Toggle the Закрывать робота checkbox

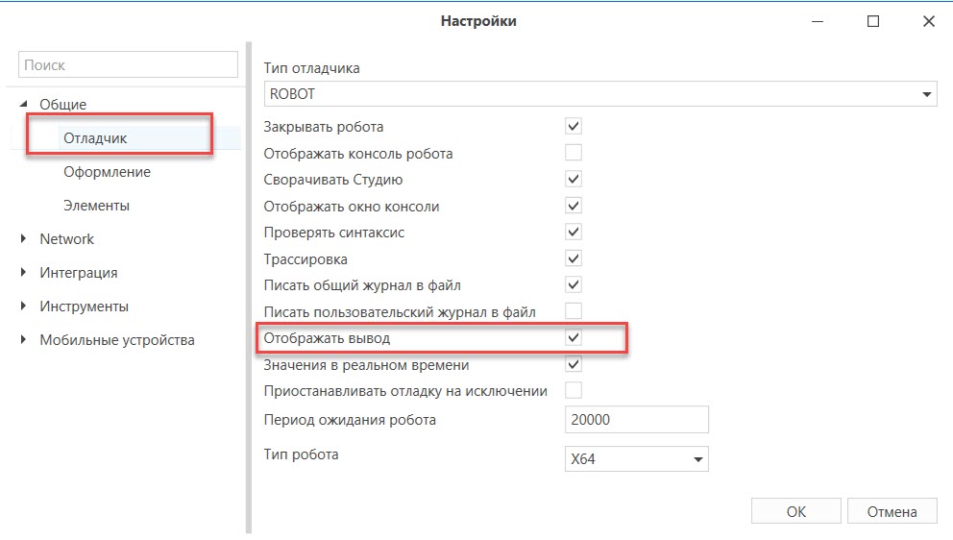(x=574, y=127)
